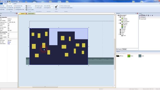Viewport: 160px width, 90px height.
Task: Toggle fondo_1 layer visibility checkbox
Action: coord(140,17)
